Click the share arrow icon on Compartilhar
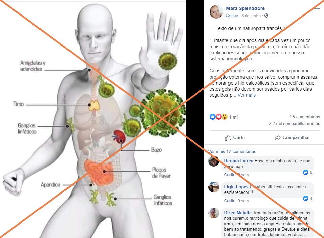 277,138
